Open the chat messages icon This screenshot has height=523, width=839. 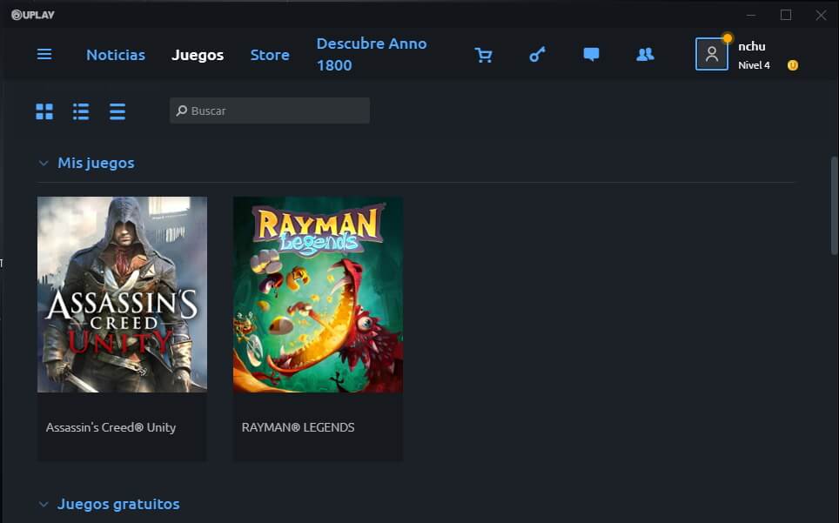(591, 55)
